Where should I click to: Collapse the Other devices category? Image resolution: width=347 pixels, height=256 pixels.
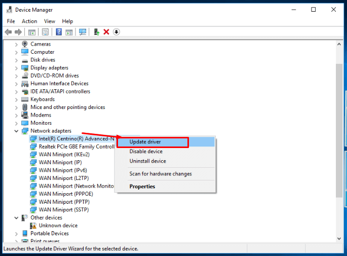[x=17, y=217]
